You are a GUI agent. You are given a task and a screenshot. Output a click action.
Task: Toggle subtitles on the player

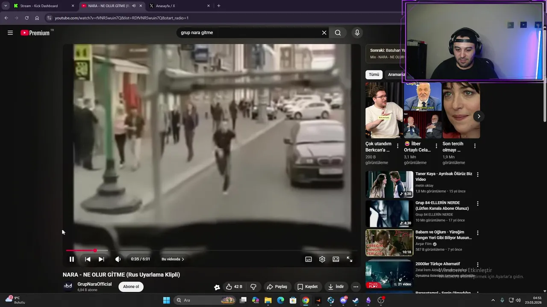coord(309,259)
